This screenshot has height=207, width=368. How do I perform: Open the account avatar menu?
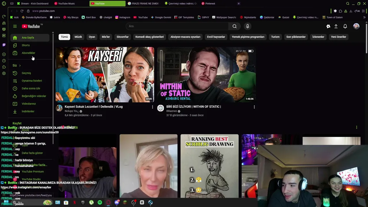[356, 26]
